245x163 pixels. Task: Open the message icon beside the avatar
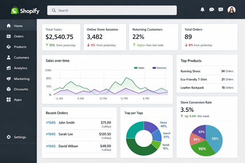[x=221, y=10]
